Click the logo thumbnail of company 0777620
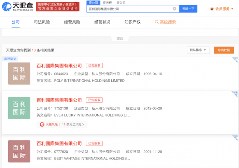239x168 pixels. tap(19, 151)
